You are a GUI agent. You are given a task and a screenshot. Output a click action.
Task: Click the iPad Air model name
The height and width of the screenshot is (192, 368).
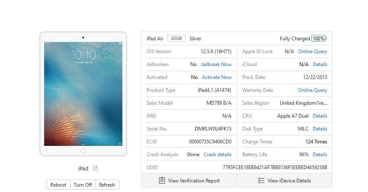155,39
